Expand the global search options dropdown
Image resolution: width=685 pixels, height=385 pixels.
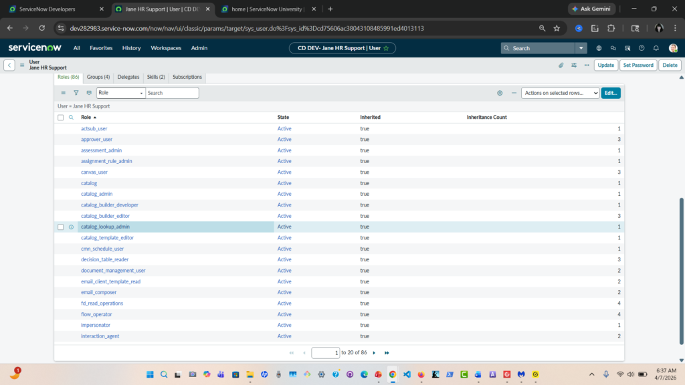click(x=581, y=48)
